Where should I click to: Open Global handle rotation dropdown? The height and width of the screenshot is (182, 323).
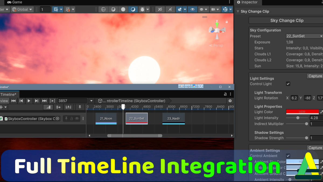[22, 9]
